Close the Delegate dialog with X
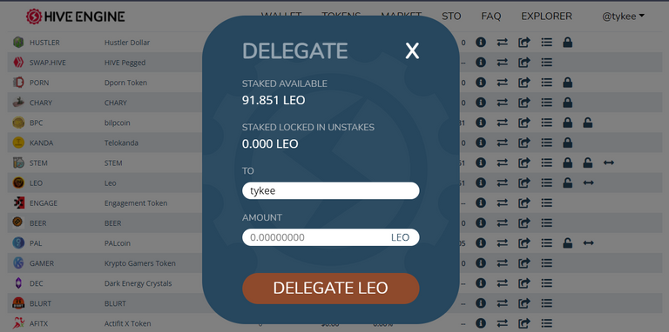Viewport: 669px width, 332px height. point(412,51)
